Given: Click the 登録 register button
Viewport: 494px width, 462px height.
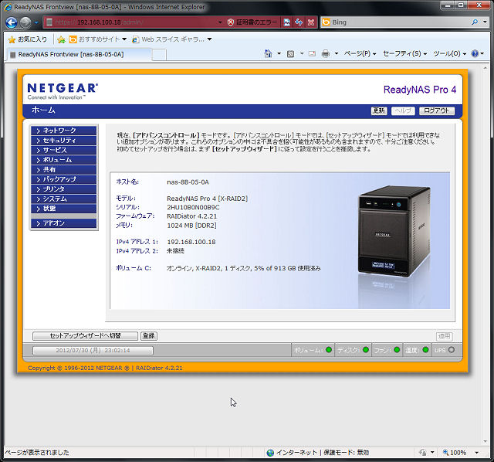Looking at the screenshot, I should pyautogui.click(x=149, y=336).
